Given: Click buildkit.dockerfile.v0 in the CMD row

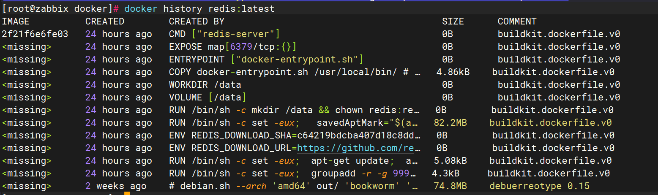Looking at the screenshot, I should tap(559, 34).
